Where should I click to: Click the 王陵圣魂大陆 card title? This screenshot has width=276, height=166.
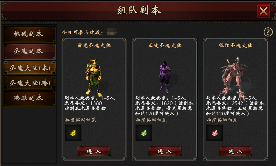pyautogui.click(x=165, y=45)
